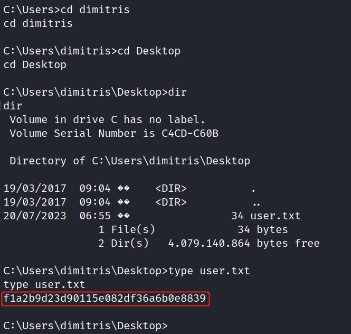Click the volume serial number C4CD-C60B
Screen dimensions: 351x334
tap(190, 134)
